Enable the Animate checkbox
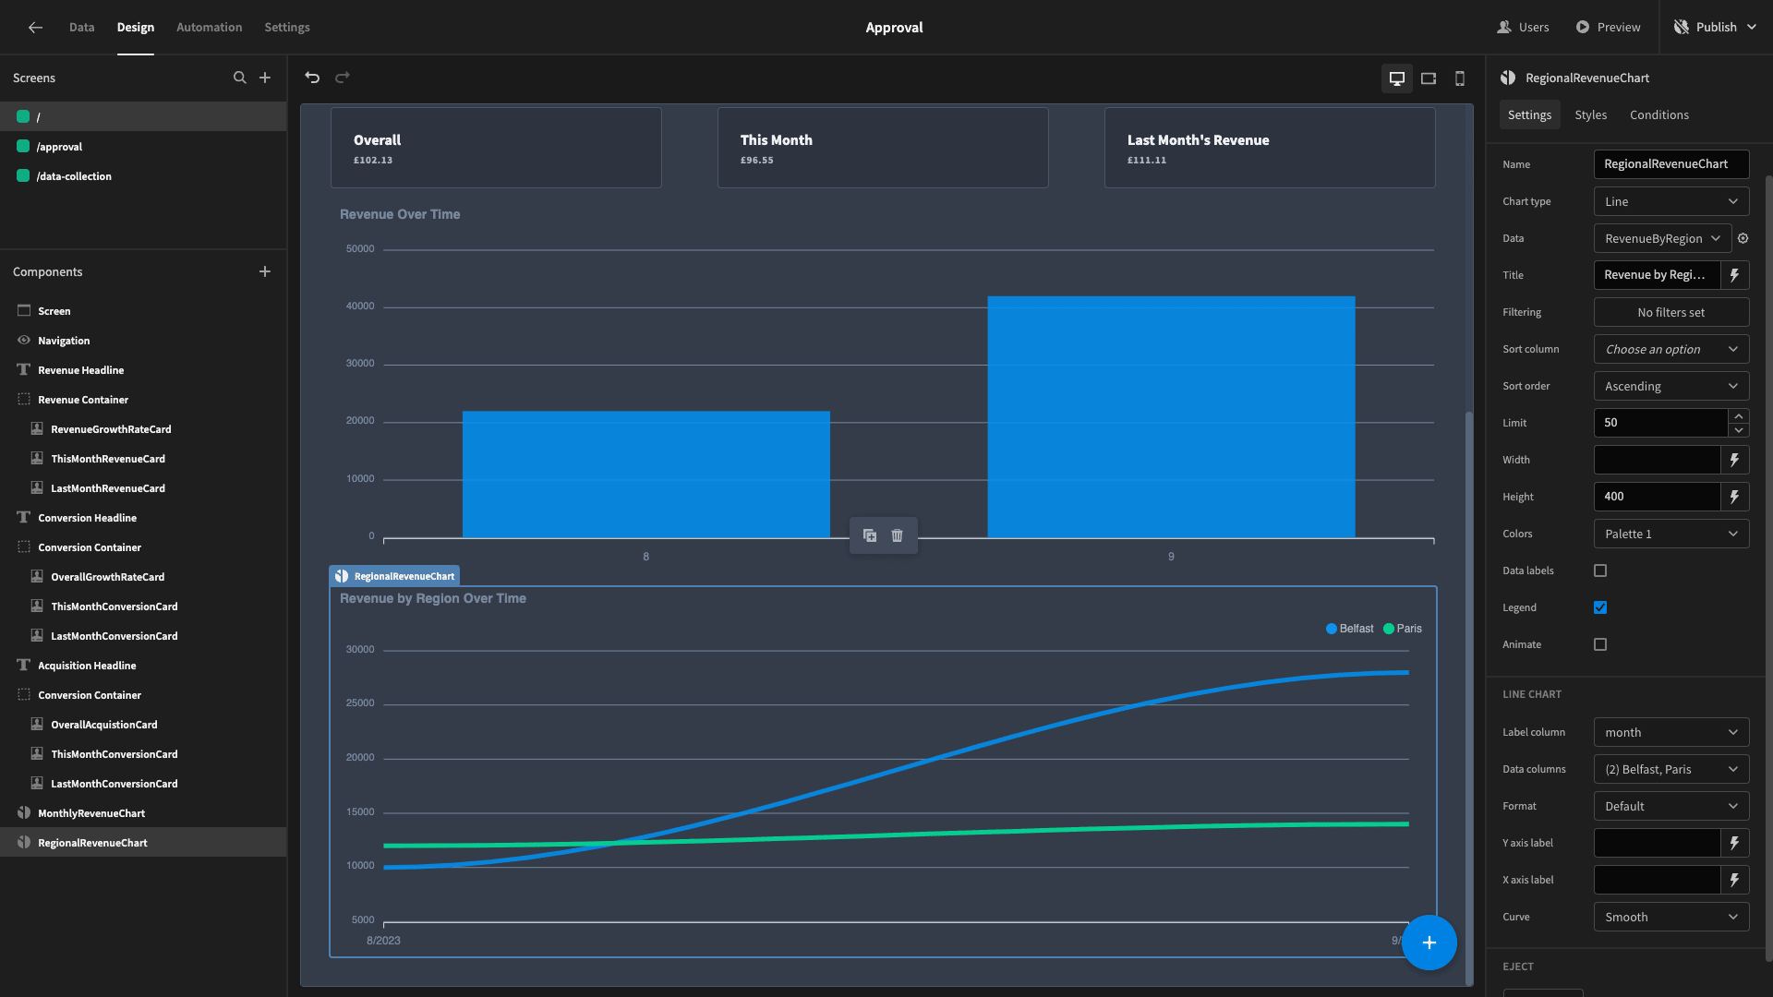 [1600, 644]
